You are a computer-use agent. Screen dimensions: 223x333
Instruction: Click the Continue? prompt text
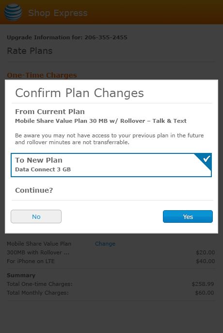(x=34, y=190)
